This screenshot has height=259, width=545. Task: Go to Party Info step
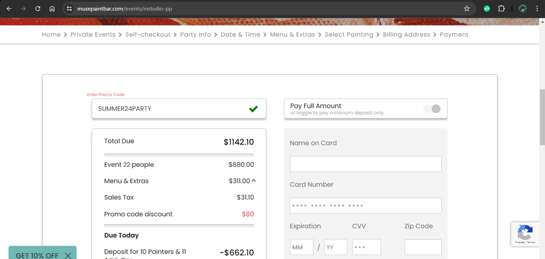[x=195, y=35]
